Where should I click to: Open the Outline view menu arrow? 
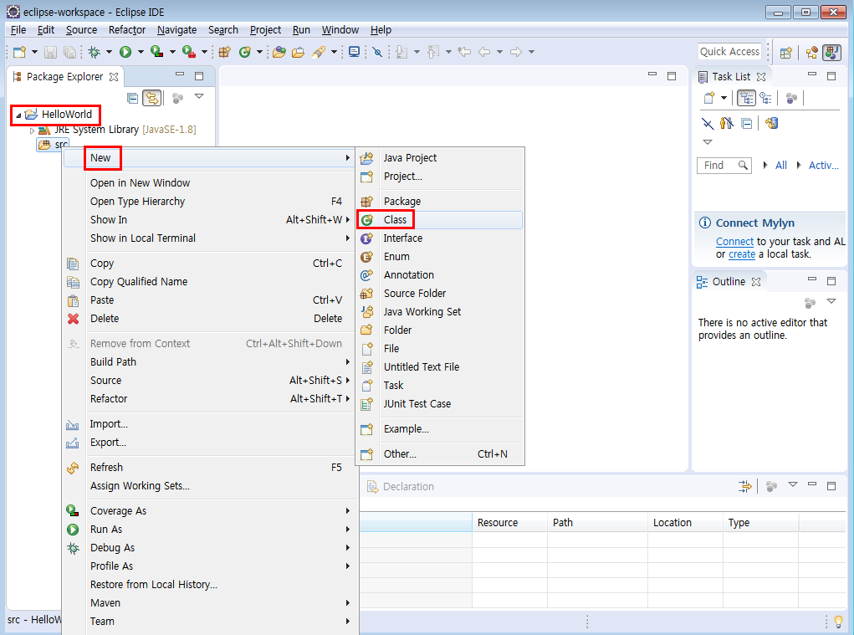831,301
